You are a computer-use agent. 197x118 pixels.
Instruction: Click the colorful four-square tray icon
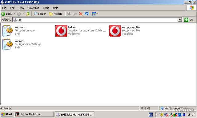click(x=175, y=115)
